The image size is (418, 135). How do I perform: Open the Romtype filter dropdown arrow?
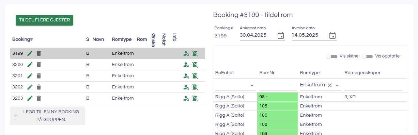(x=337, y=85)
